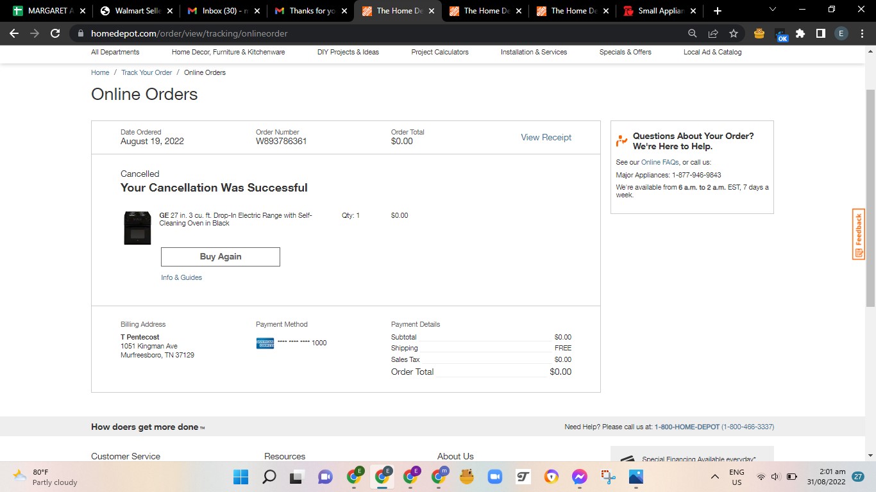Switch to Chrome with green E badge

click(354, 477)
